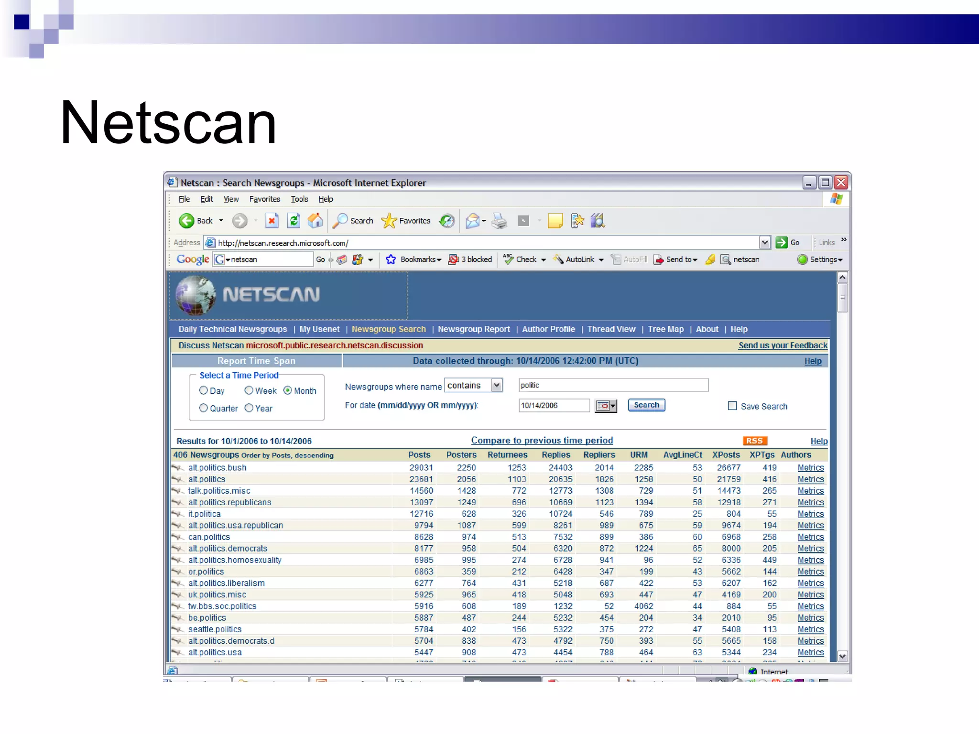Open 'Compare to previous time period' link
Viewport: 979px width, 734px height.
(542, 441)
